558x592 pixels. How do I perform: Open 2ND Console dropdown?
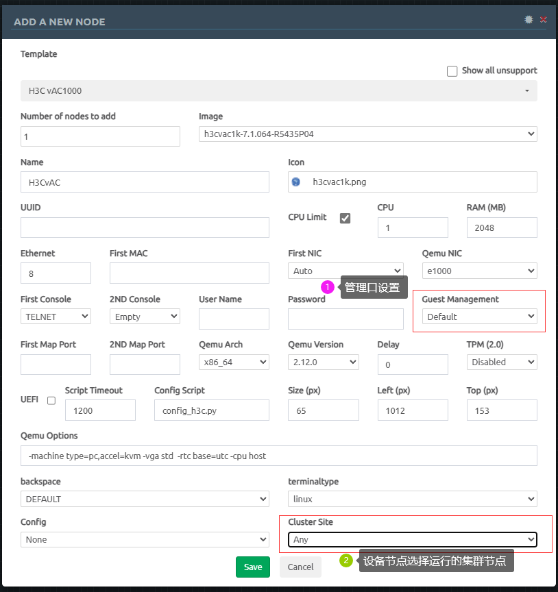coord(145,317)
